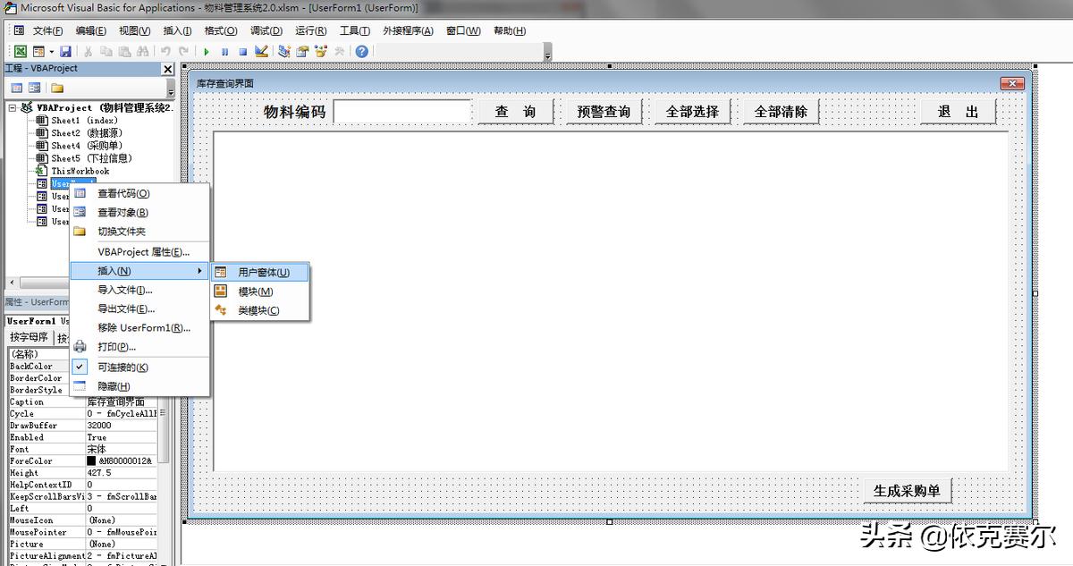Screen dimensions: 1073x566
Task: Show the Properties Window via its toolbar icon
Action: (x=302, y=51)
